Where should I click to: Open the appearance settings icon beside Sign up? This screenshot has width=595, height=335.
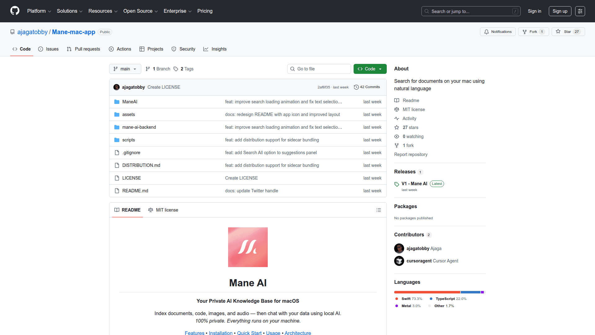(x=580, y=11)
